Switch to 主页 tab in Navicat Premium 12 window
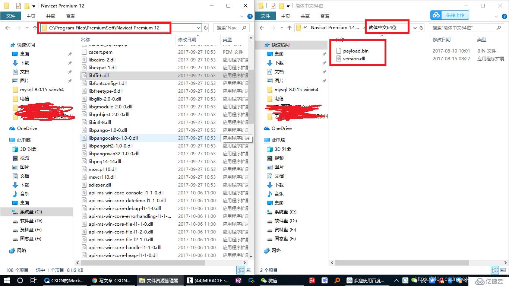Image resolution: width=509 pixels, height=286 pixels. pyautogui.click(x=31, y=16)
